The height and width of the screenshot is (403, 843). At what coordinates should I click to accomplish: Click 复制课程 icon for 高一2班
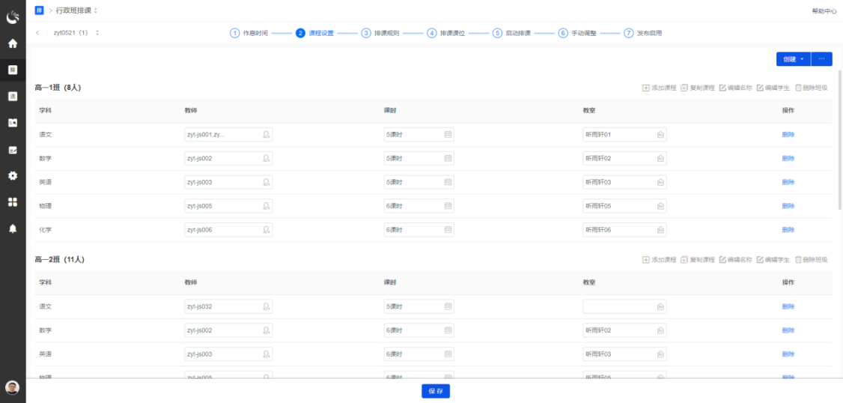coord(684,260)
